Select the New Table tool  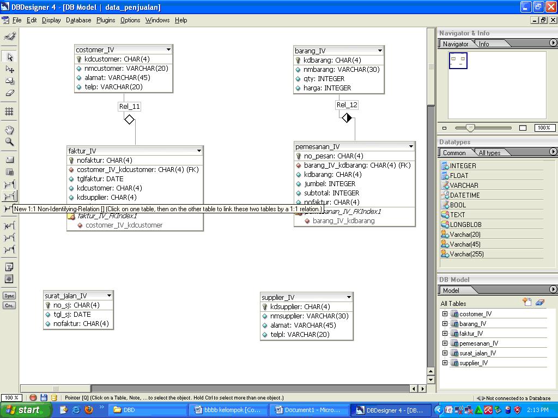10,172
